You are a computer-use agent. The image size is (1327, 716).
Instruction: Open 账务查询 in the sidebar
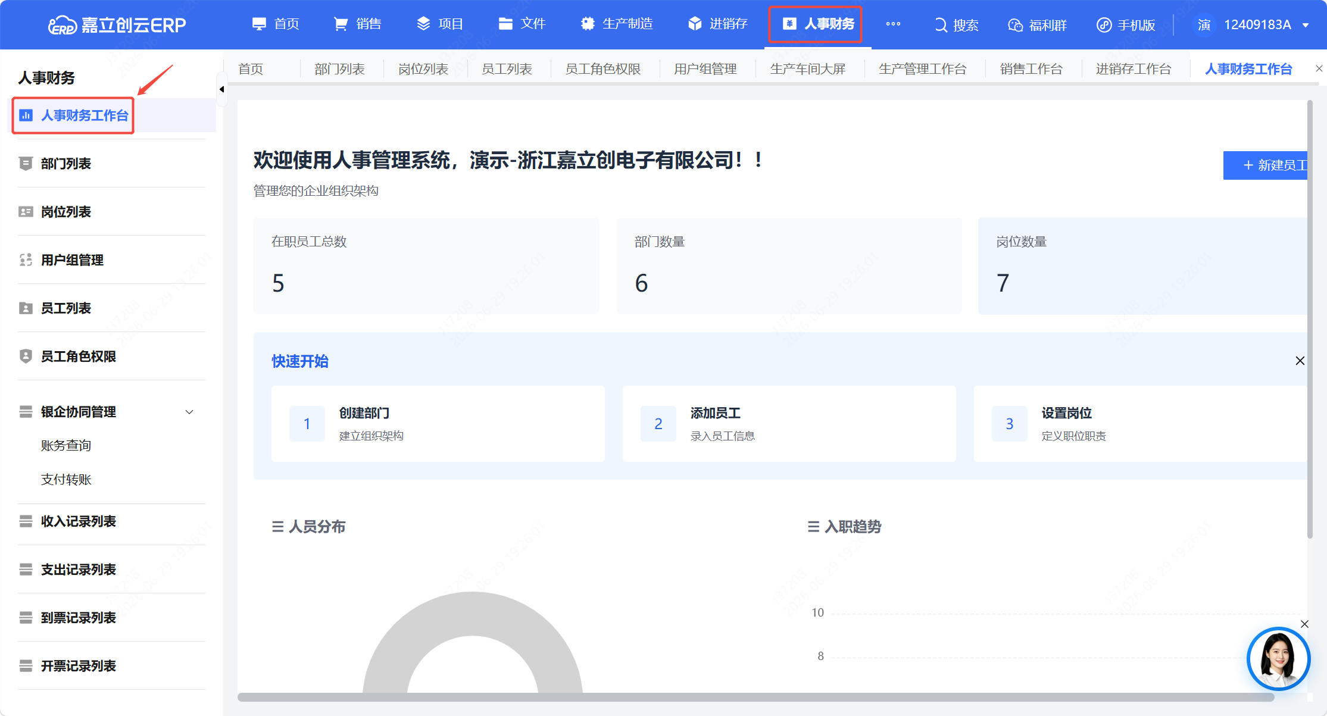[x=66, y=445]
